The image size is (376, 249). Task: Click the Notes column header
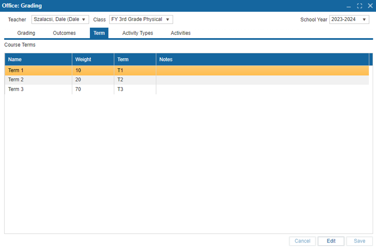[262, 60]
